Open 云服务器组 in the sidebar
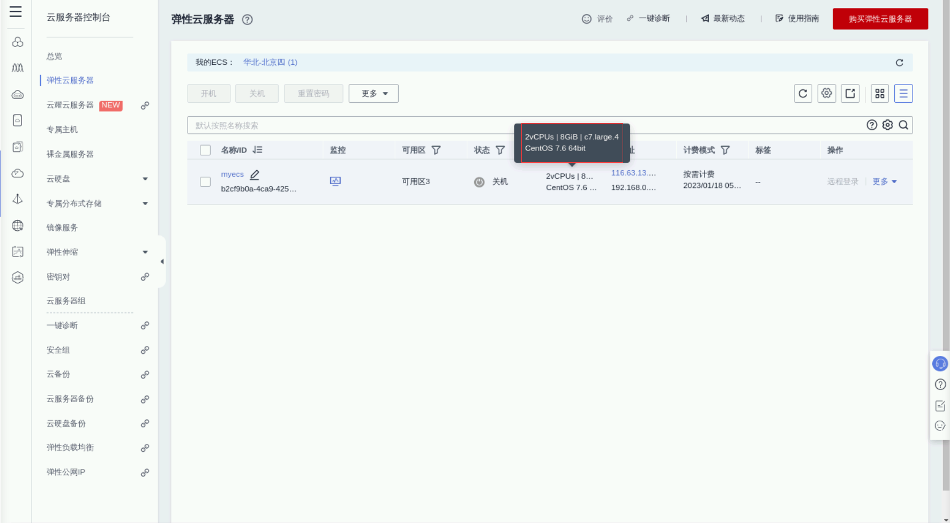The width and height of the screenshot is (950, 523). click(x=66, y=301)
